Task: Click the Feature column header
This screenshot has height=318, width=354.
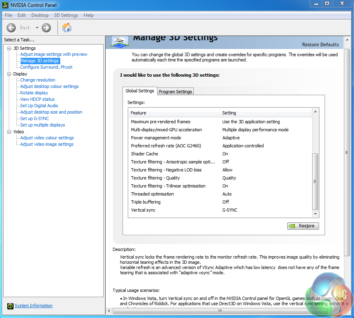Action: tap(174, 113)
